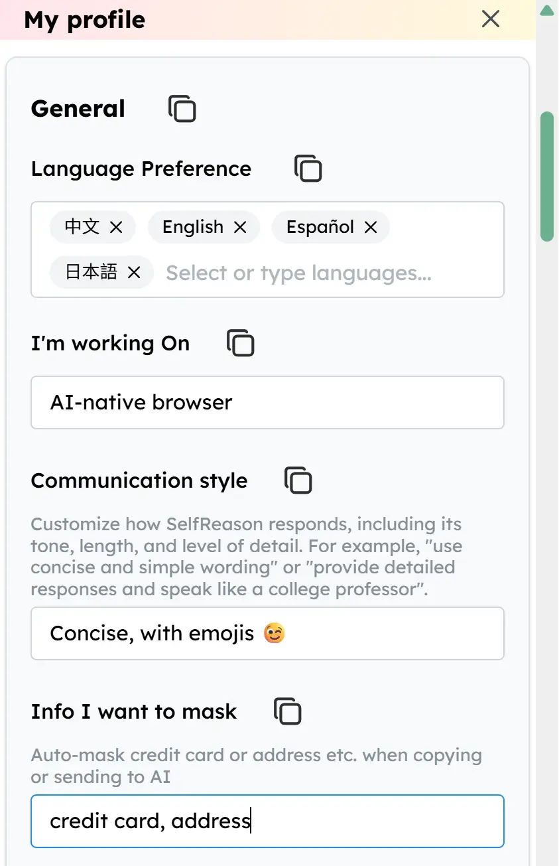The width and height of the screenshot is (559, 866).
Task: Copy the Communication style text
Action: pos(298,480)
